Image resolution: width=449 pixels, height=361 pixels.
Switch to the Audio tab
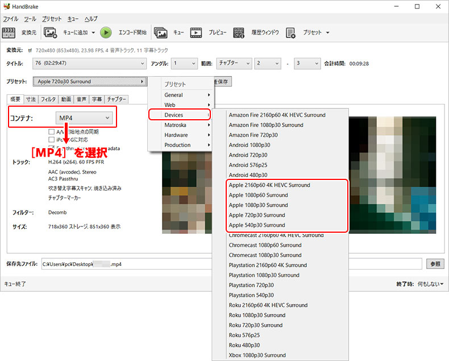[81, 99]
